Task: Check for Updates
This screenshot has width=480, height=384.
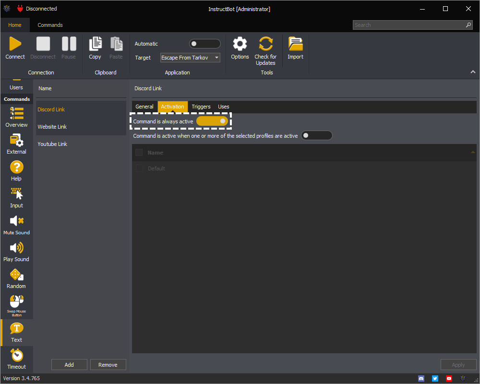Action: coord(265,51)
